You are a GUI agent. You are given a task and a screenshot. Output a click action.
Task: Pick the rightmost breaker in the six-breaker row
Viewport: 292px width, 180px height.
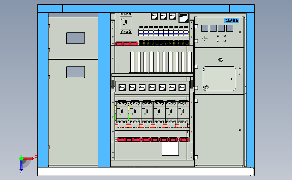[x=183, y=112]
